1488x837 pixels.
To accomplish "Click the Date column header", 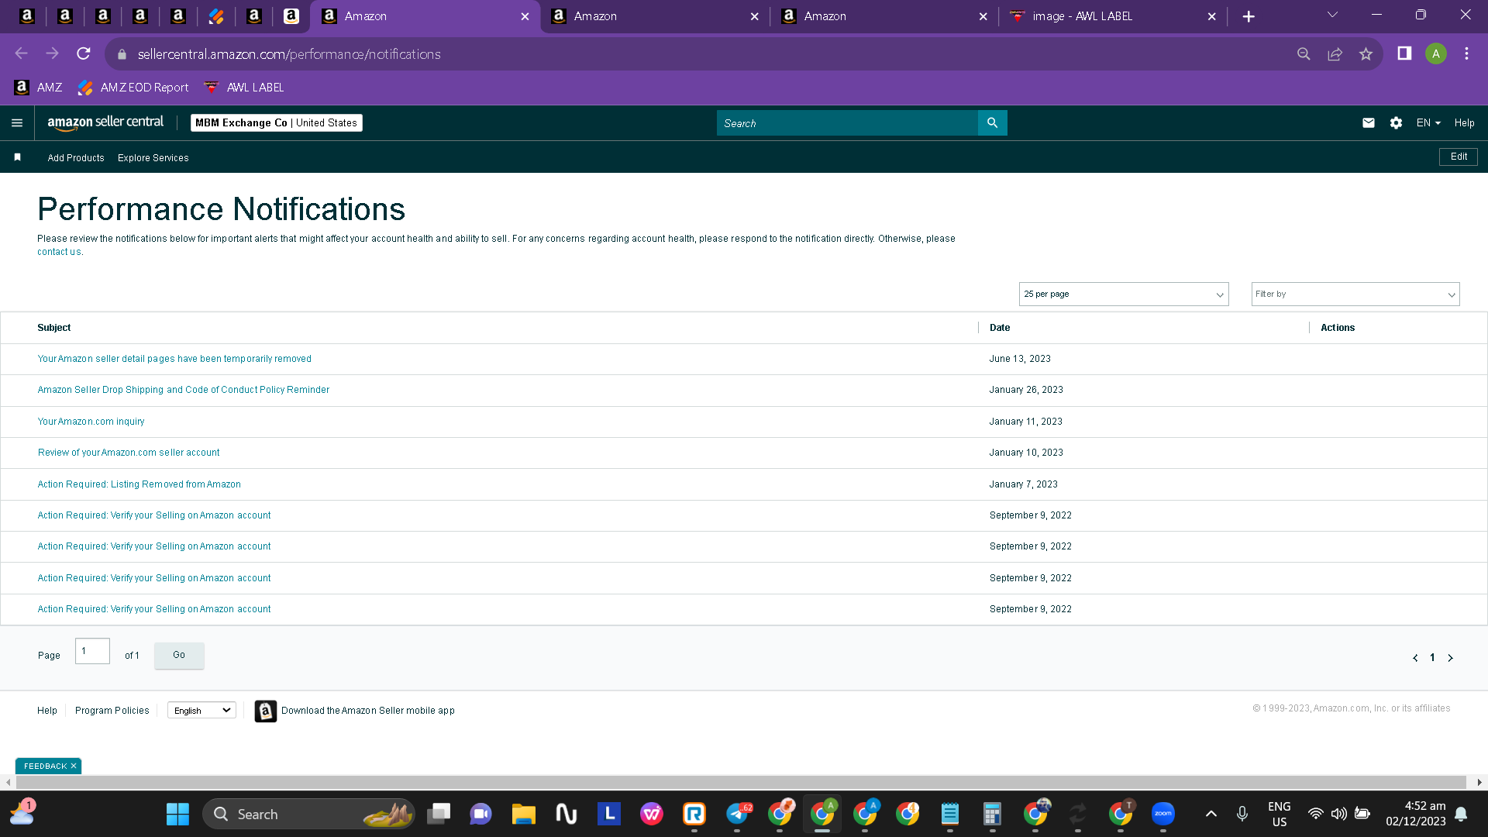I will [1000, 328].
